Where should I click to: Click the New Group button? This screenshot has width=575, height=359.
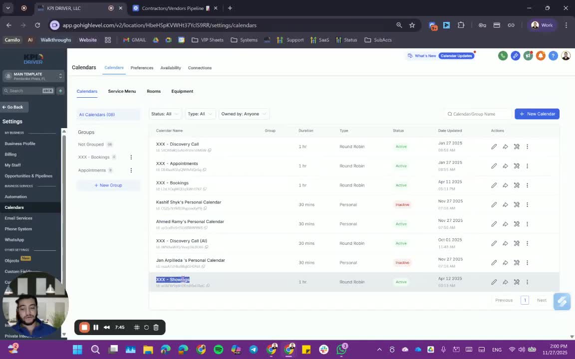pos(108,185)
